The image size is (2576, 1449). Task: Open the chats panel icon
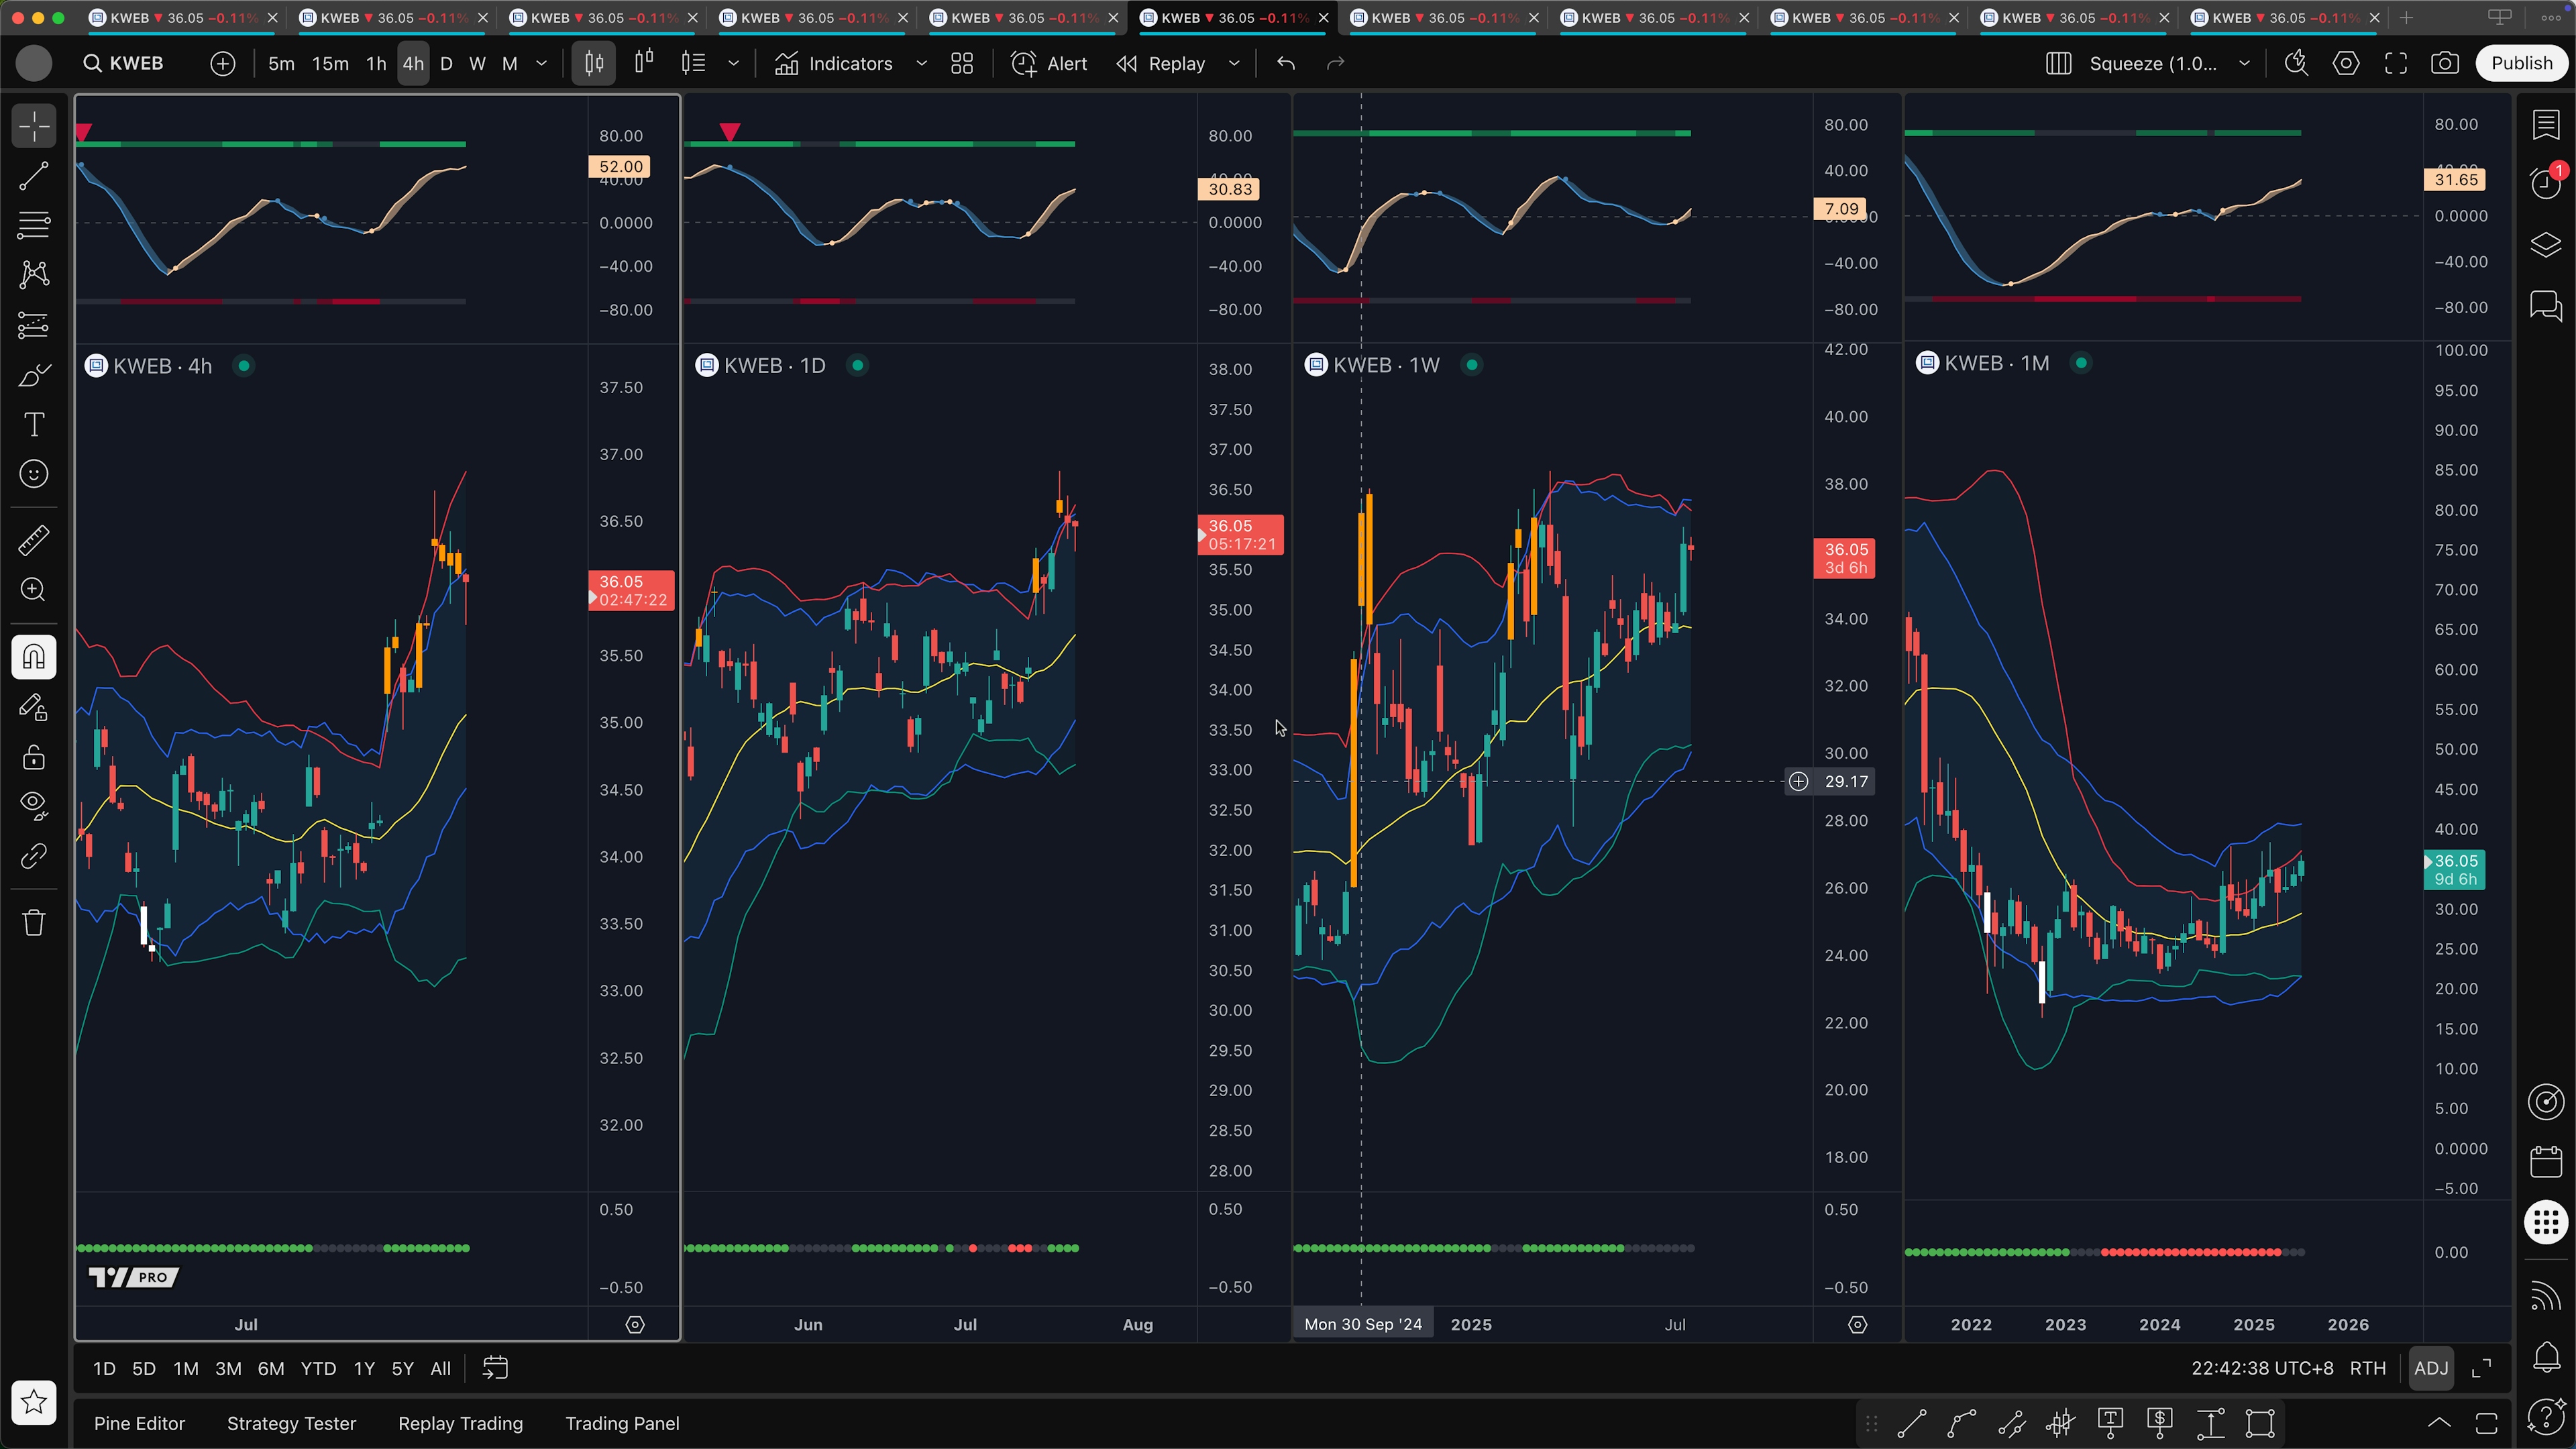(2546, 305)
